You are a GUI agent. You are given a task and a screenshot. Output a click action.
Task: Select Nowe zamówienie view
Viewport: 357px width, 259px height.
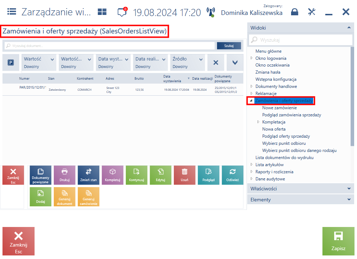(279, 108)
